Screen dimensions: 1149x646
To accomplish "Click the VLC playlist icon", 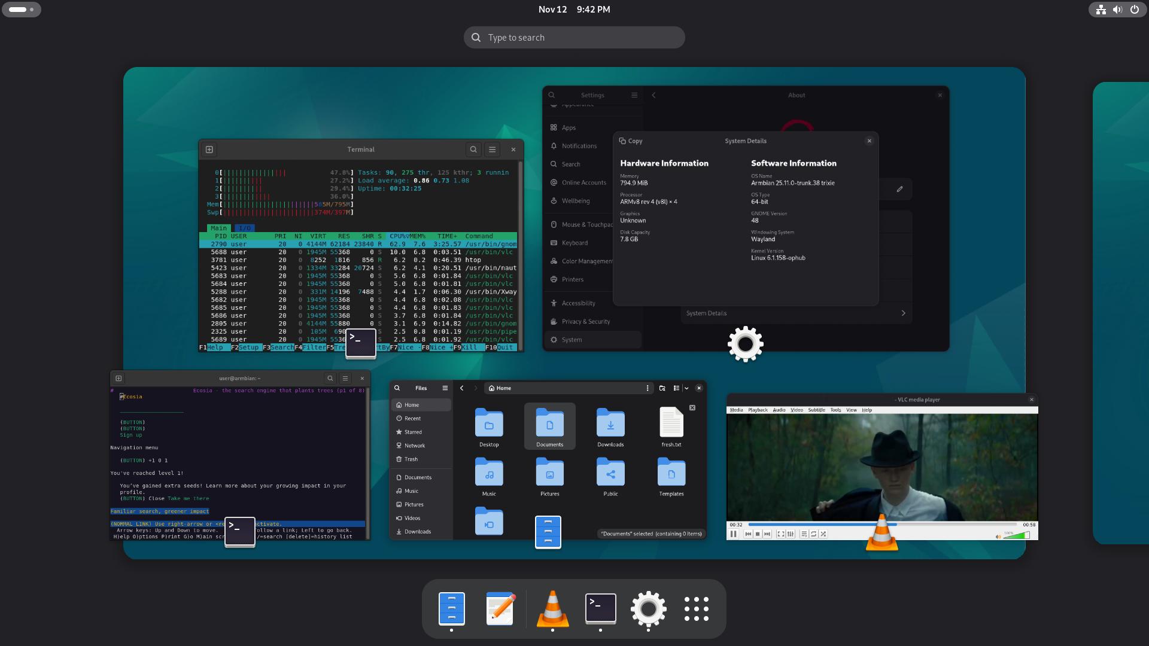I will click(804, 534).
